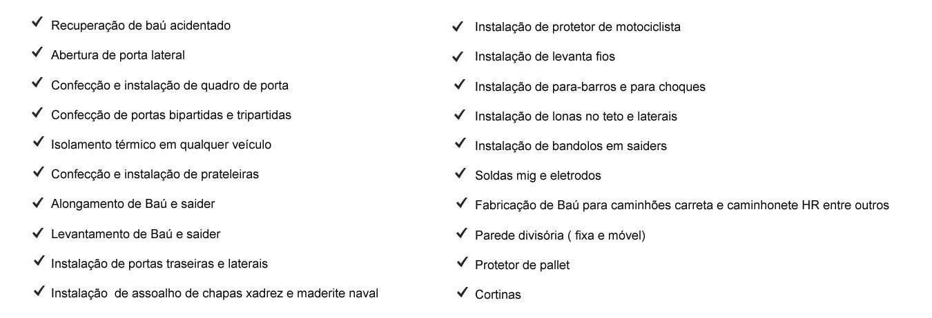Screen dimensions: 932x318
Task: Click the checkmark next to Soldas mig e eletrodos
Action: [x=460, y=173]
